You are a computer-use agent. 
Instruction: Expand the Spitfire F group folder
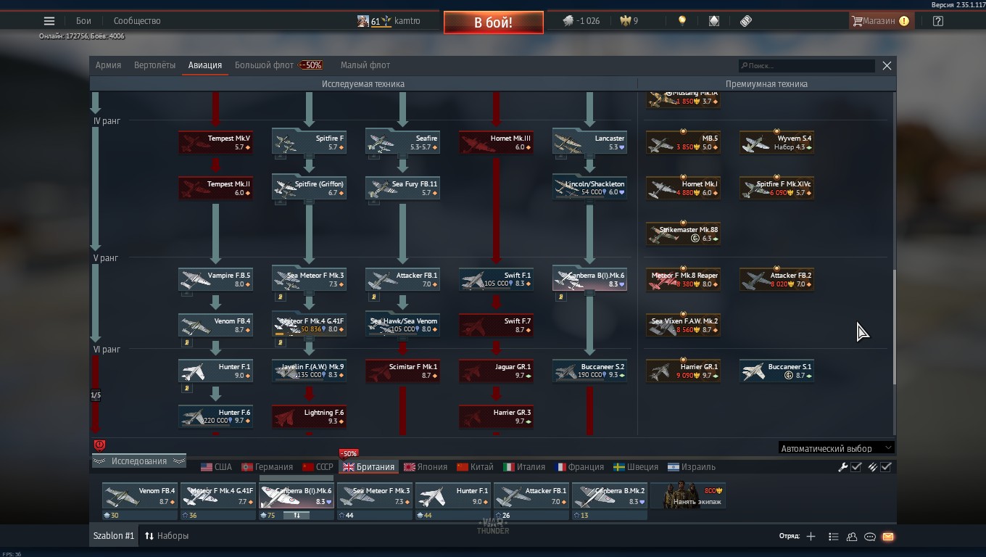309,142
